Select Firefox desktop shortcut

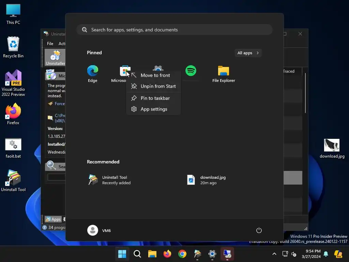pos(13,114)
